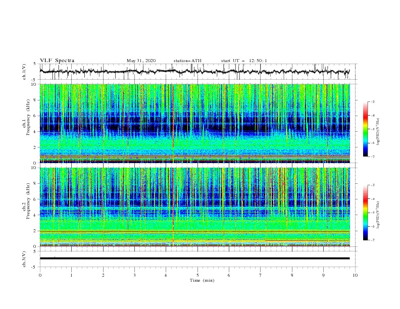
Task: Click the lower color bar's log(PSD) label
Action: 379,215
